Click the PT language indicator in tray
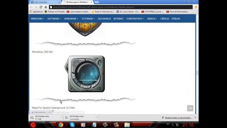This screenshot has width=227, height=128. click(168, 124)
